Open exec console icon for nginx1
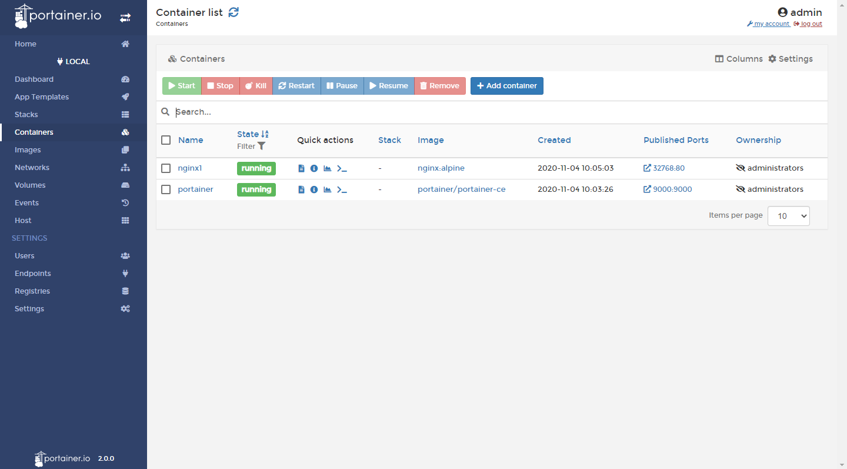Image resolution: width=847 pixels, height=469 pixels. (342, 168)
